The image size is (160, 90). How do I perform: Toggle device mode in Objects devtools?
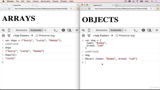89,30
